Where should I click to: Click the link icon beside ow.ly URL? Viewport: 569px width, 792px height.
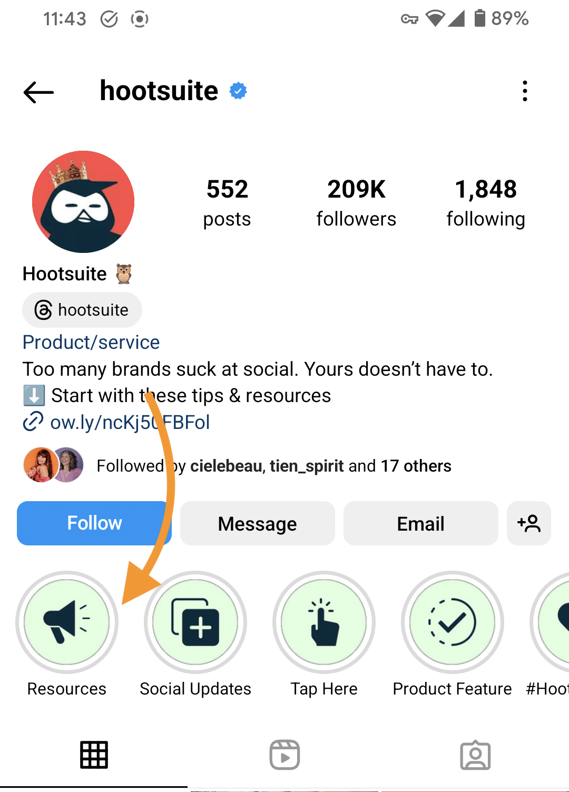pos(32,422)
